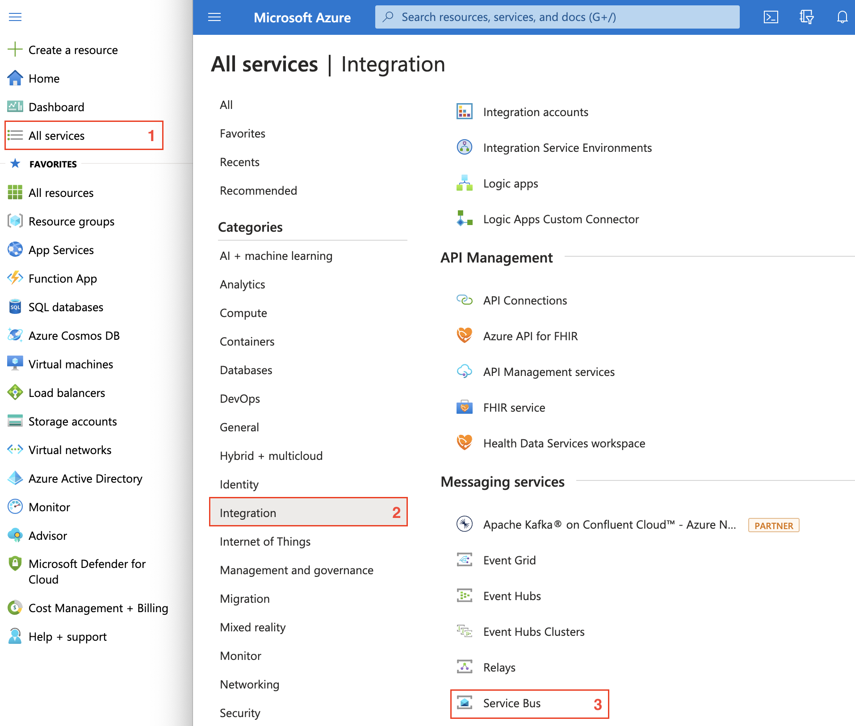855x726 pixels.
Task: Select the Security category
Action: [x=240, y=713]
